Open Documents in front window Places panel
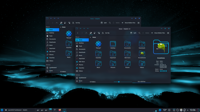 click(x=82, y=49)
